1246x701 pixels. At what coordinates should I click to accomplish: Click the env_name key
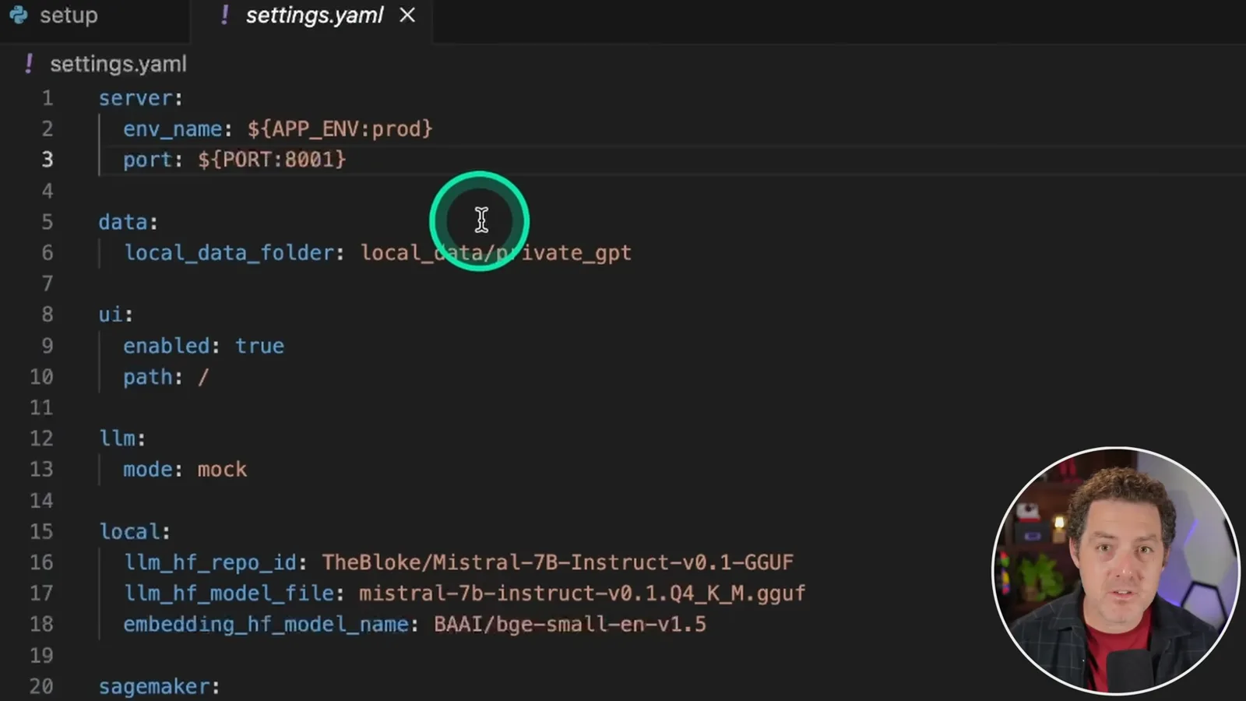tap(172, 129)
